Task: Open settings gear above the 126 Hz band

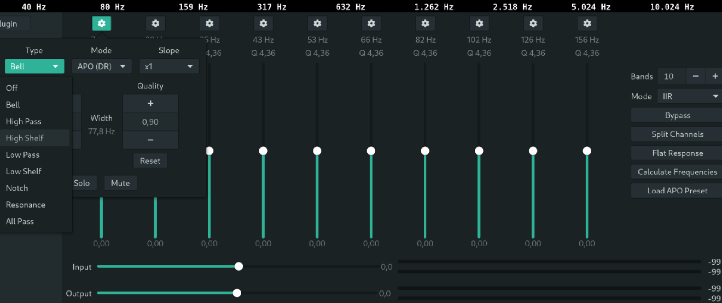Action: coord(533,23)
